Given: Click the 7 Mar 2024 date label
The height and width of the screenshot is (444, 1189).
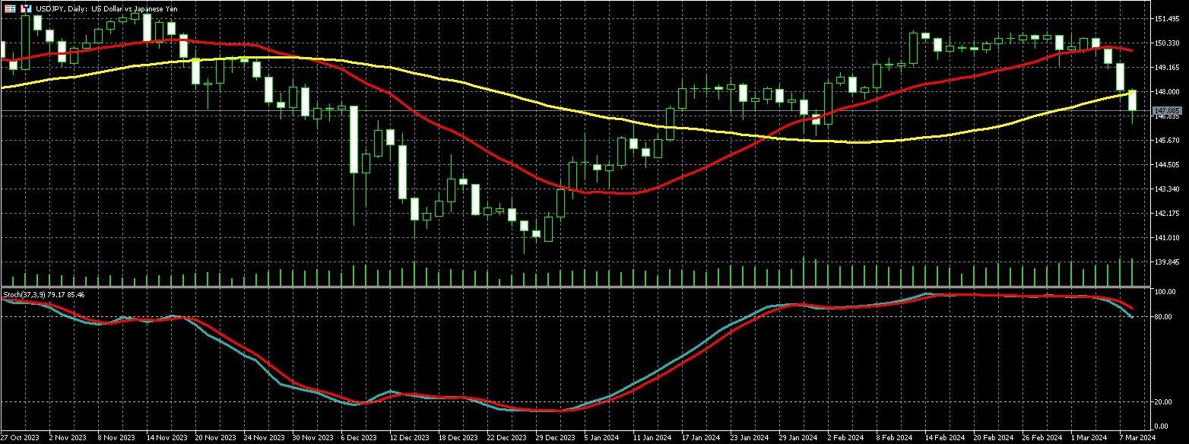Looking at the screenshot, I should 1137,438.
